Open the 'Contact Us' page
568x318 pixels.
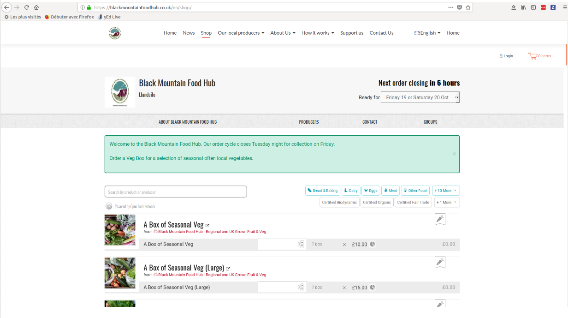(x=381, y=33)
